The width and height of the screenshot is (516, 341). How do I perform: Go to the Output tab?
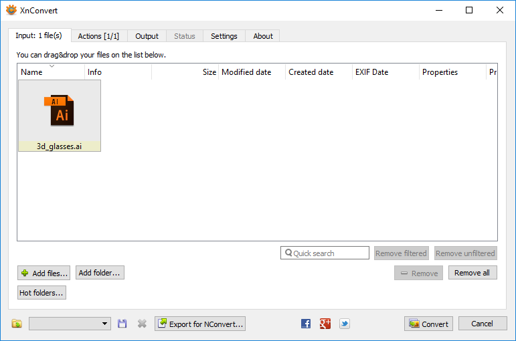pos(147,36)
